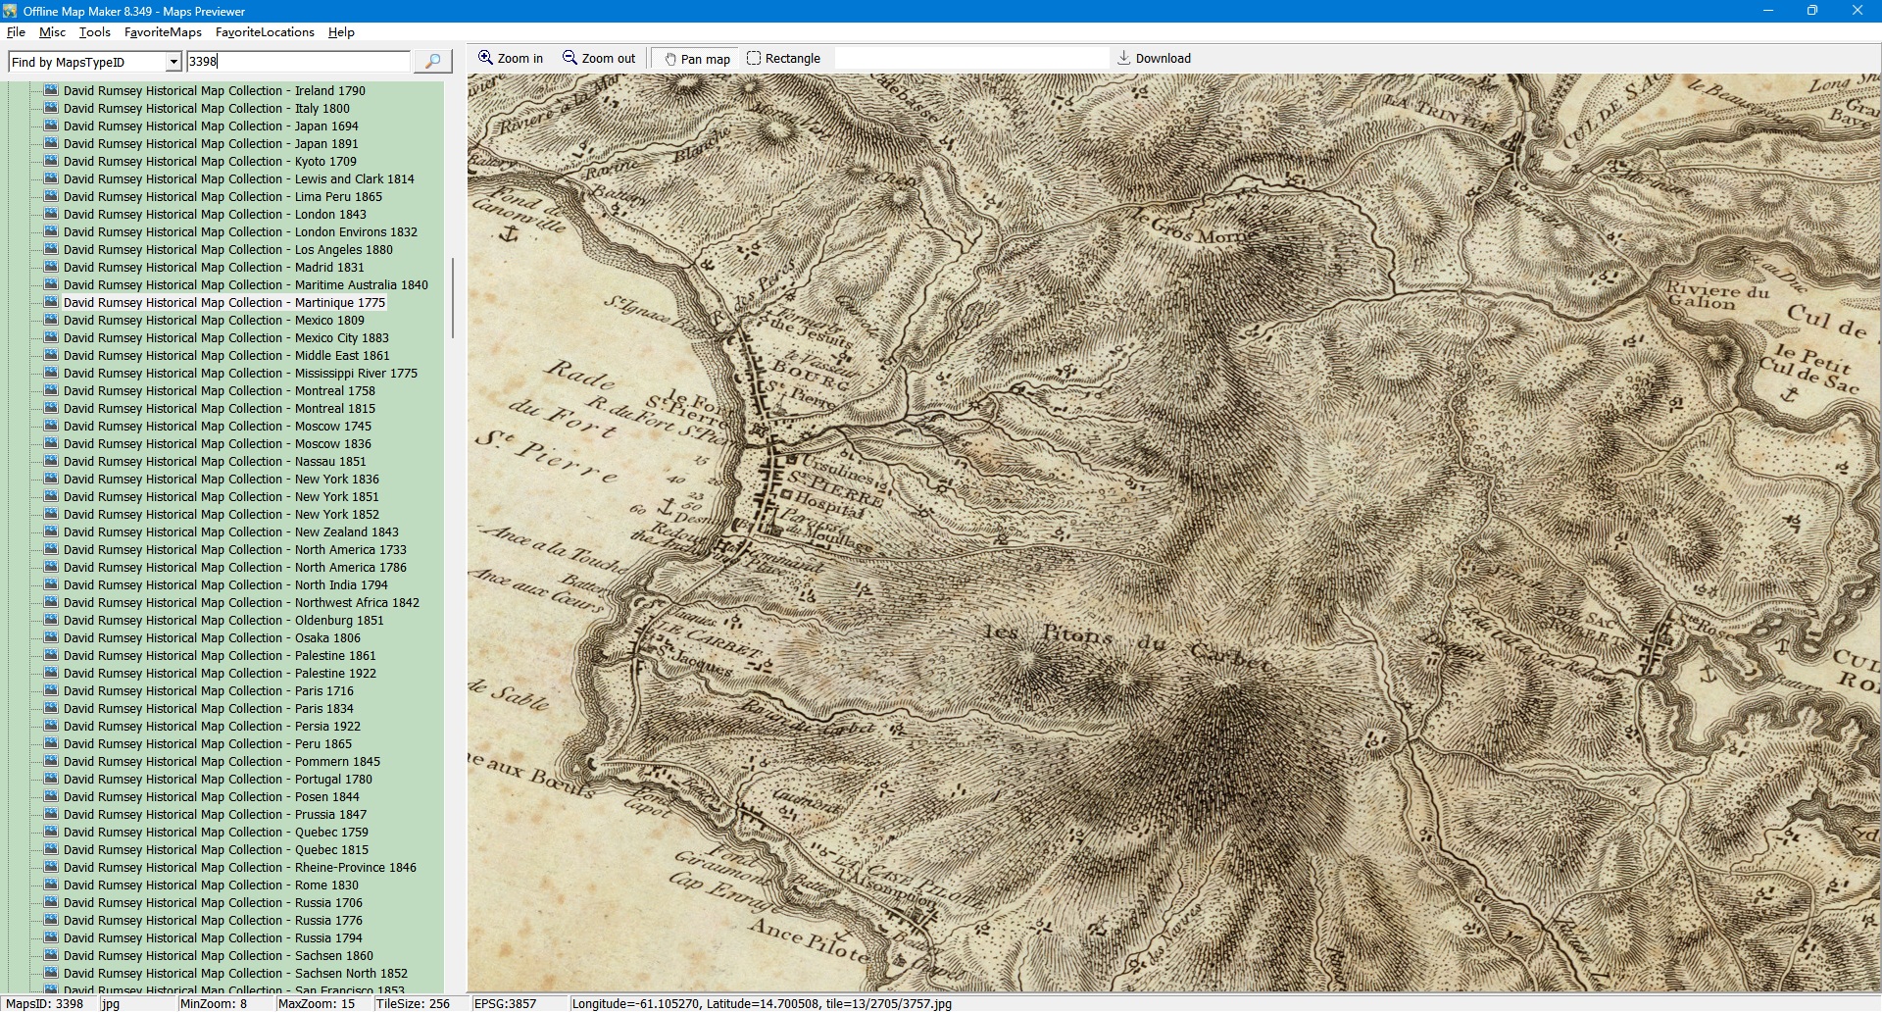Click map icon beside Rome 1830

(x=51, y=885)
